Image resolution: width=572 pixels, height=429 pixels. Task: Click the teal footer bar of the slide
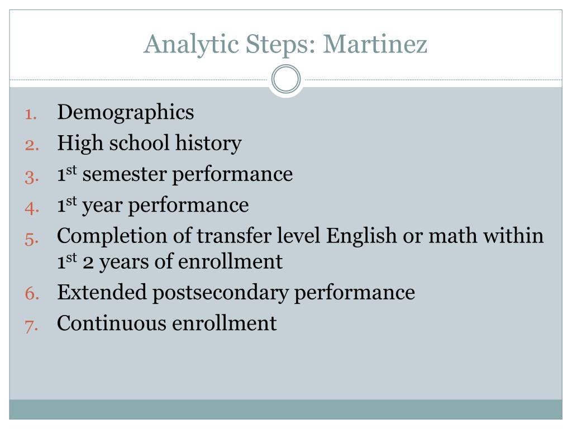285,409
